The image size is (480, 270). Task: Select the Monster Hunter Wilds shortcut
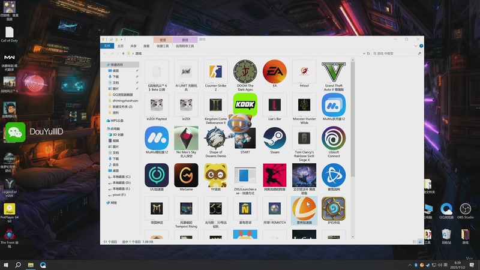[x=304, y=109]
